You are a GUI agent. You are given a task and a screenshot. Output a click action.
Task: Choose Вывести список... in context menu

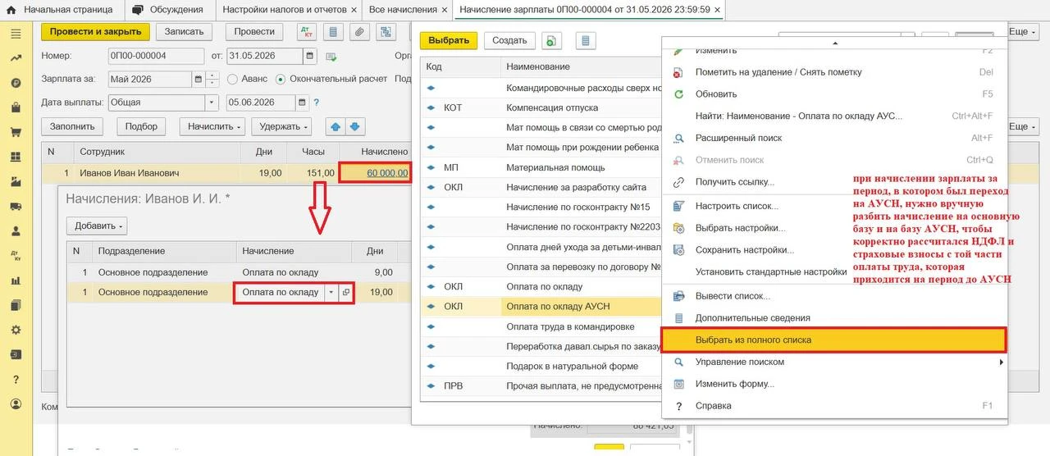coord(833,296)
